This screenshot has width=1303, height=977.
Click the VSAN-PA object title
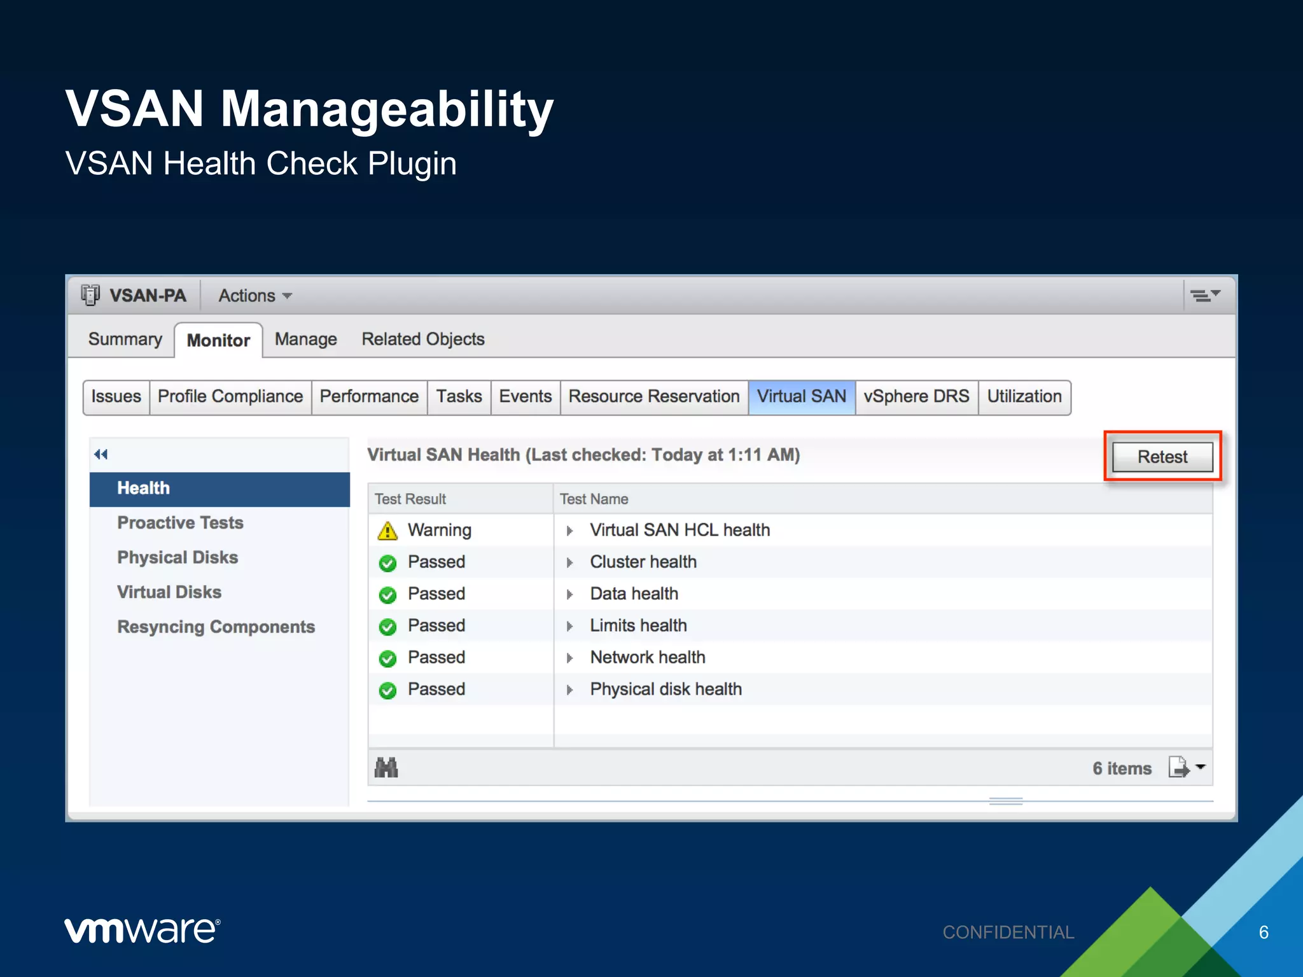[x=148, y=296]
